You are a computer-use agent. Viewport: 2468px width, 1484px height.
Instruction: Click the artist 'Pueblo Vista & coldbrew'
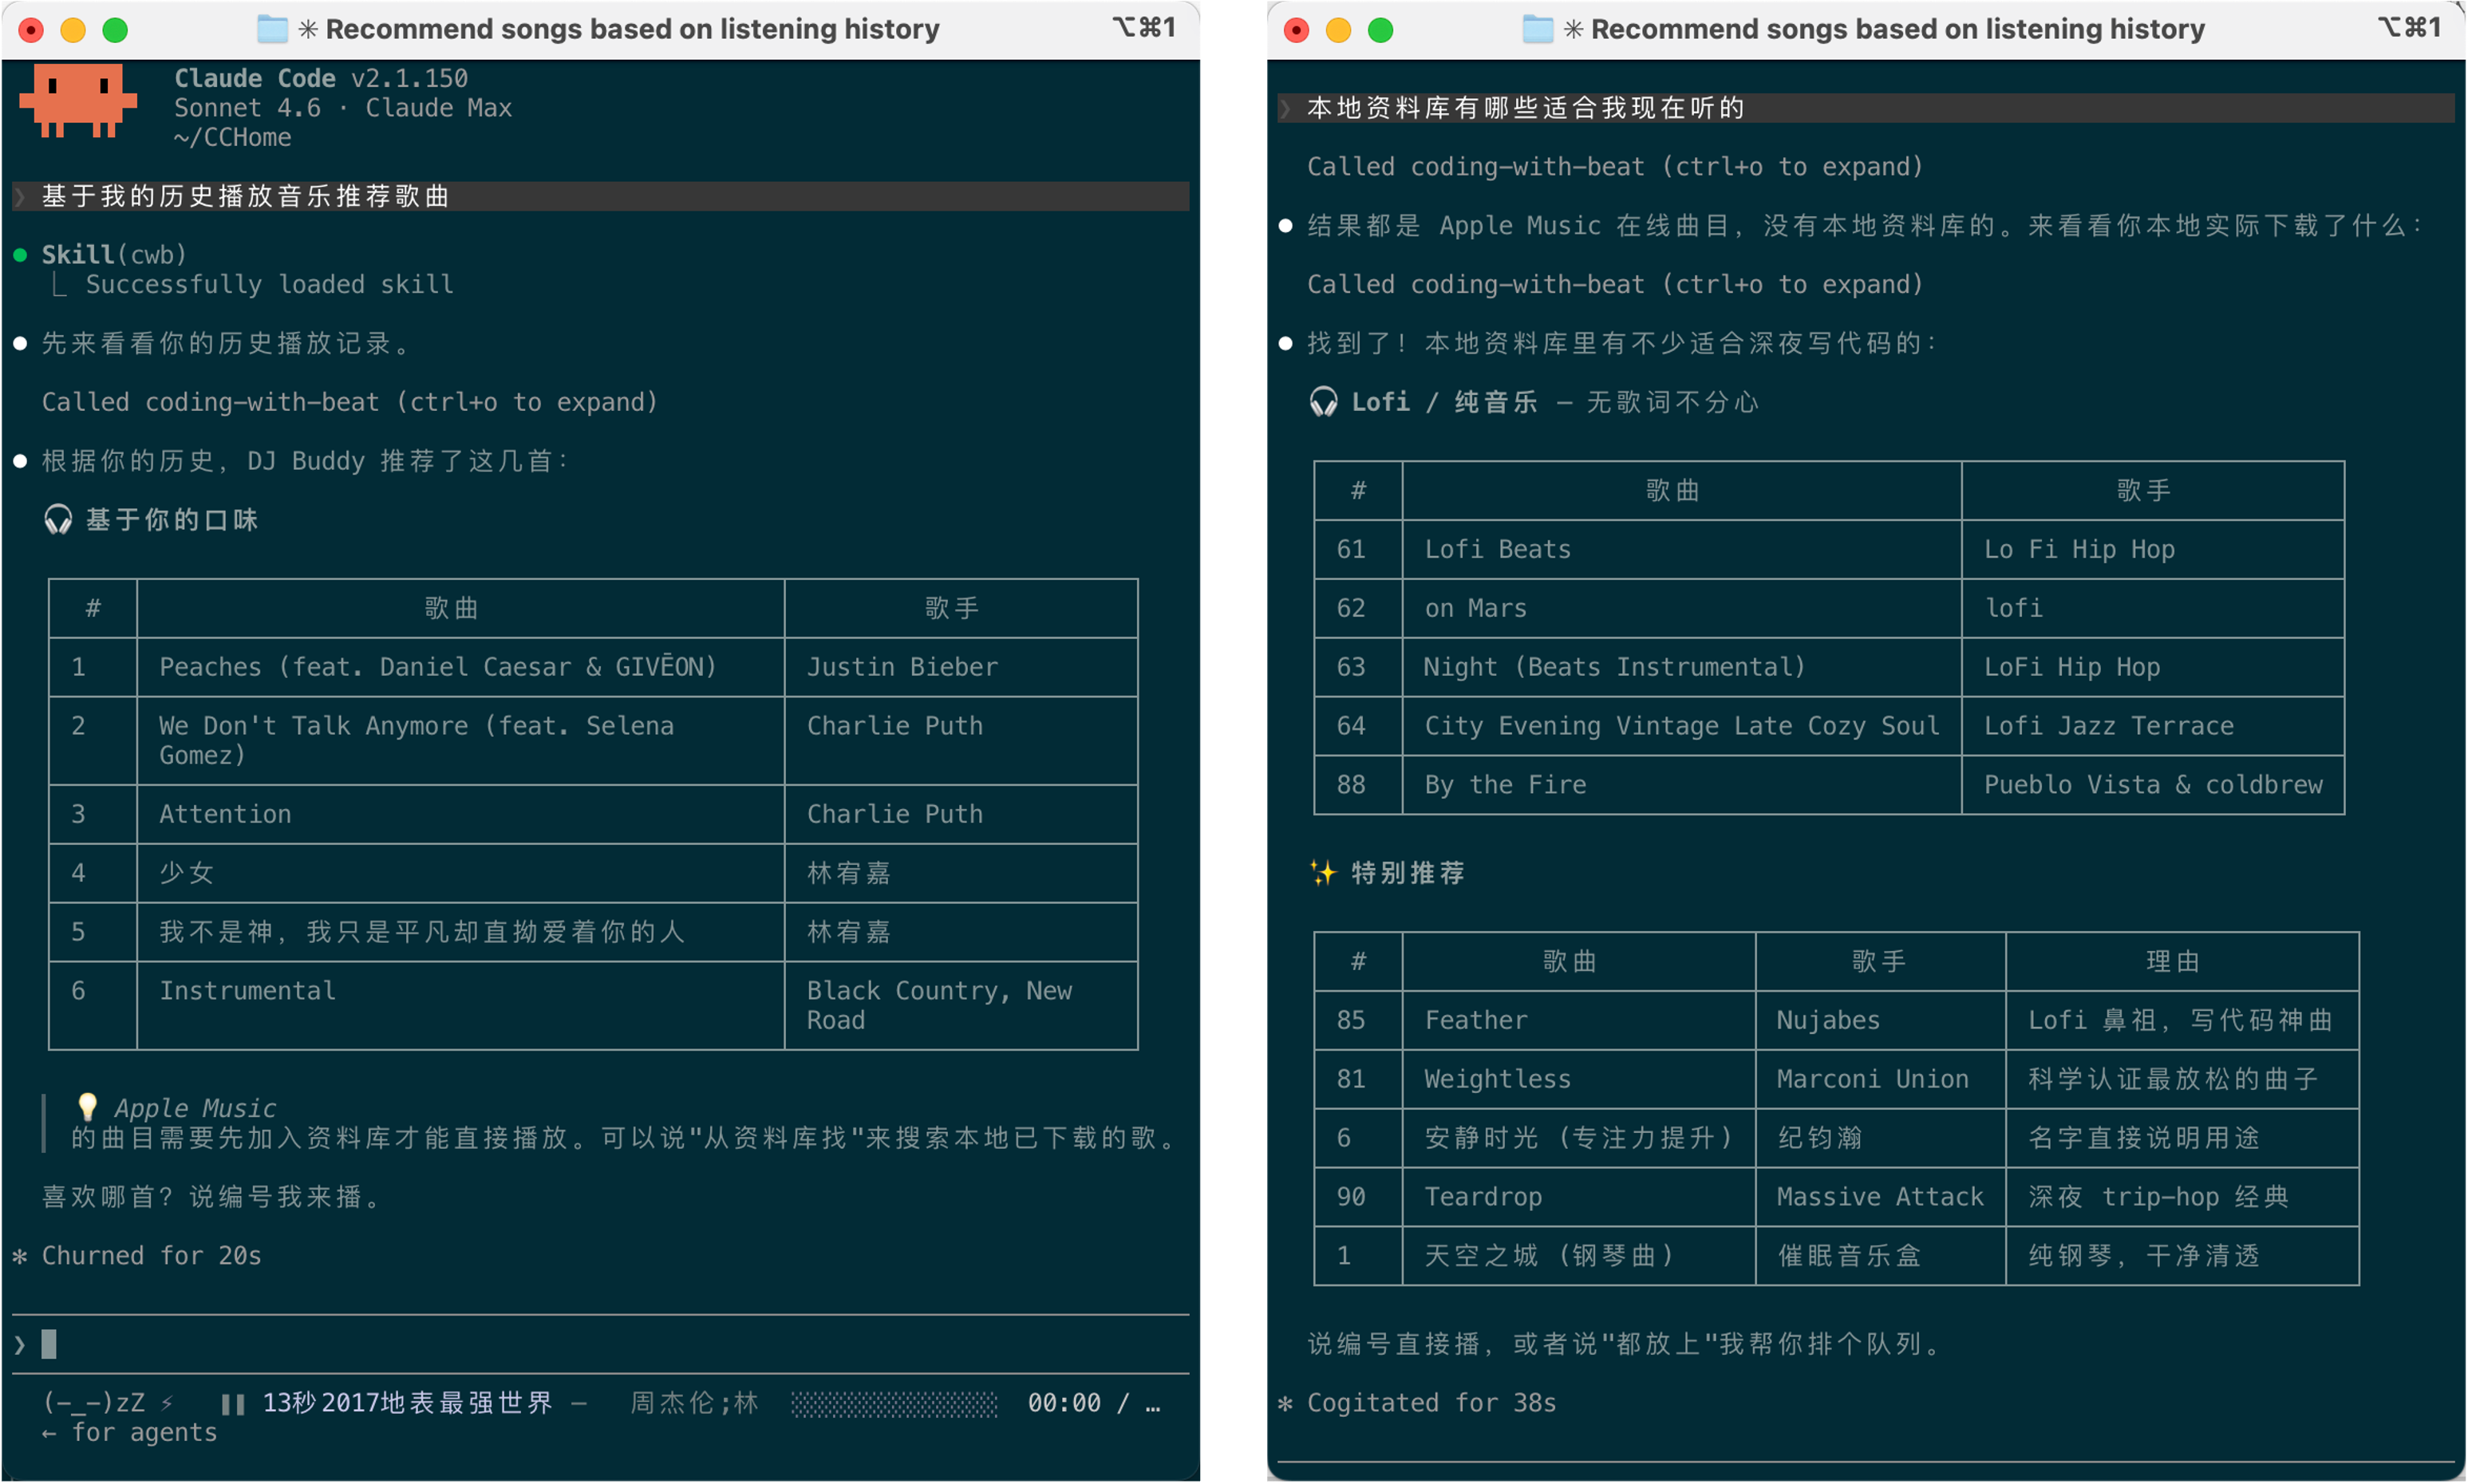coord(2153,785)
